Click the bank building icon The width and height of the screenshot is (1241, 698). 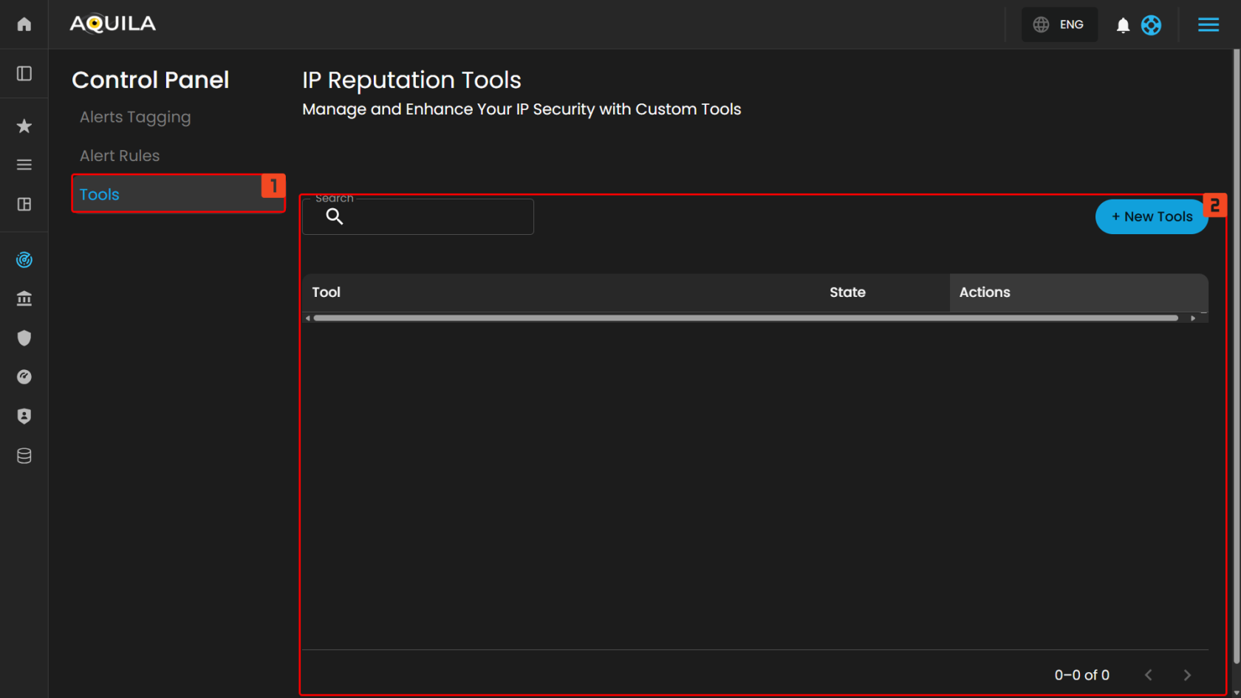24,298
